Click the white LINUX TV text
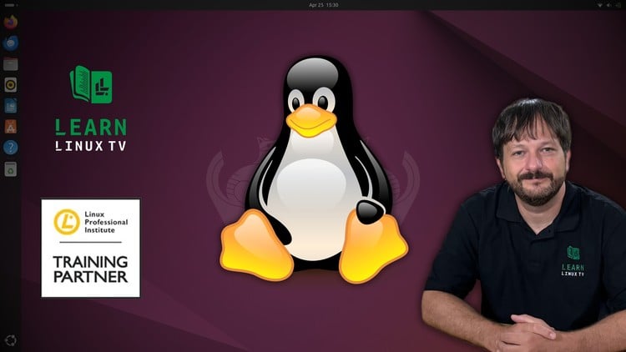The height and width of the screenshot is (352, 626). coord(91,146)
